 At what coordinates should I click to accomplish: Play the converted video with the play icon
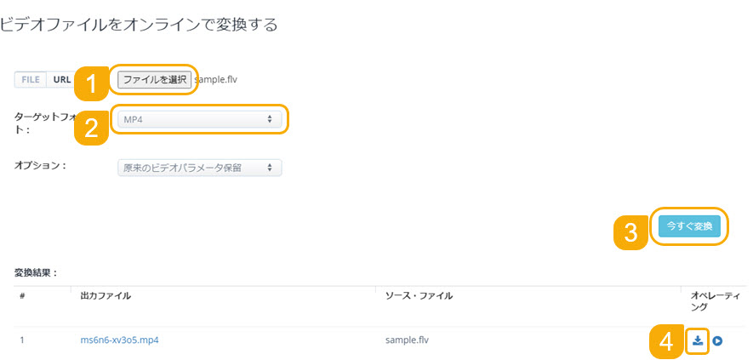pos(717,340)
